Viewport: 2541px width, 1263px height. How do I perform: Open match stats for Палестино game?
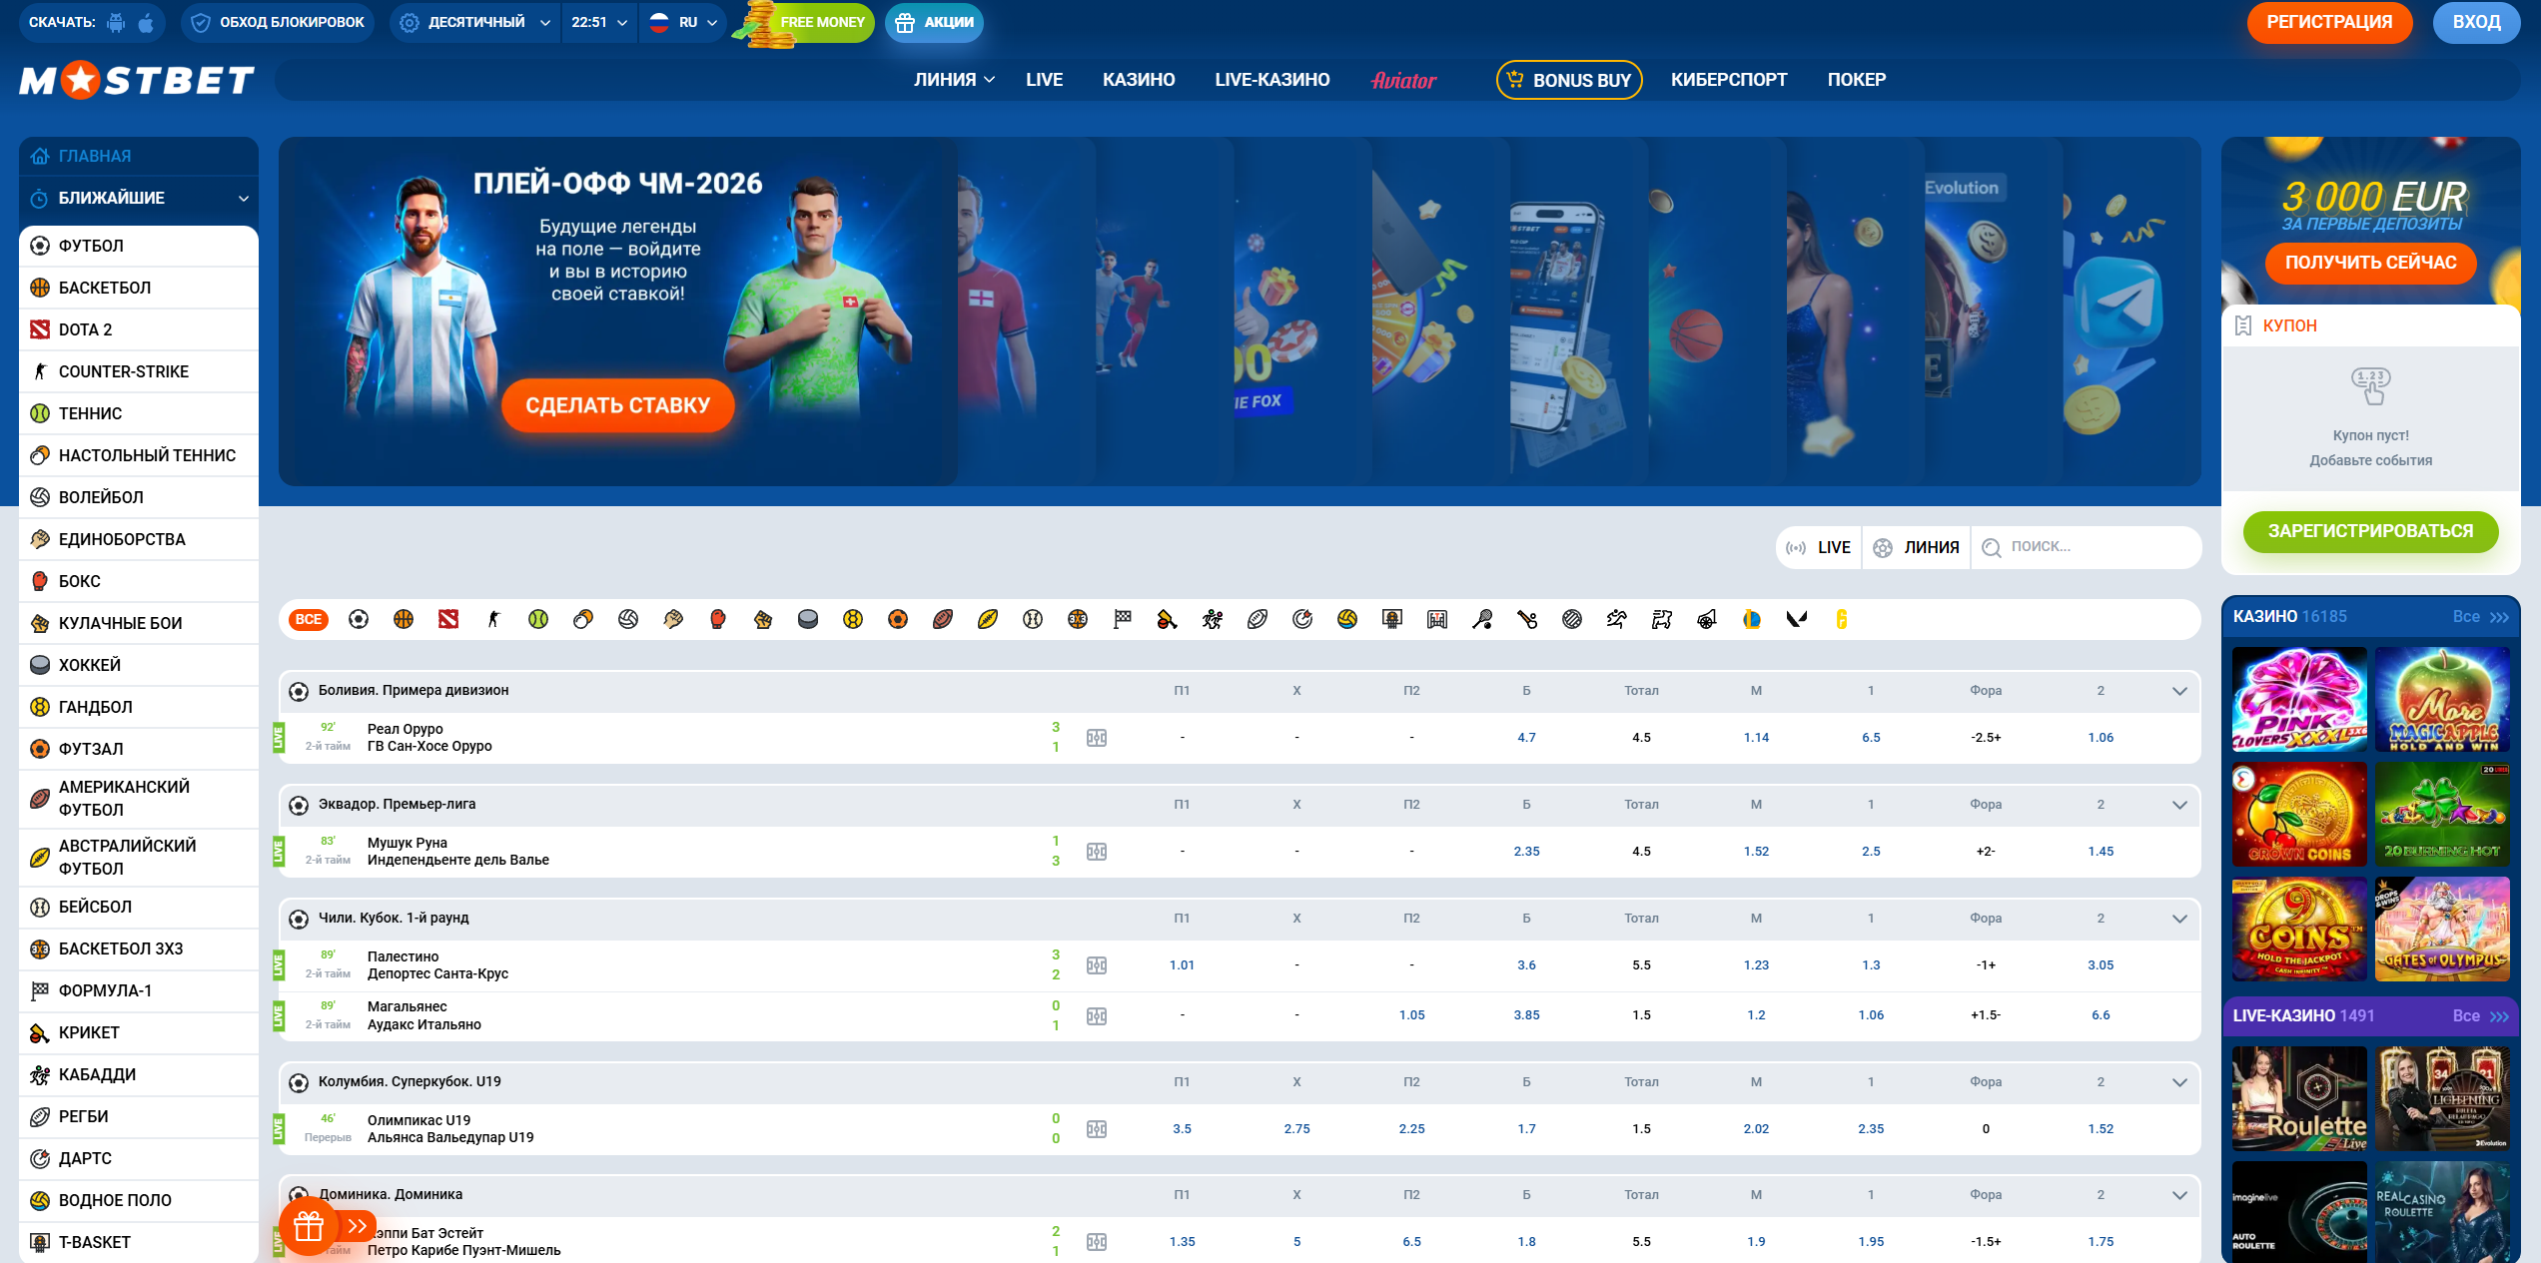pos(1097,965)
